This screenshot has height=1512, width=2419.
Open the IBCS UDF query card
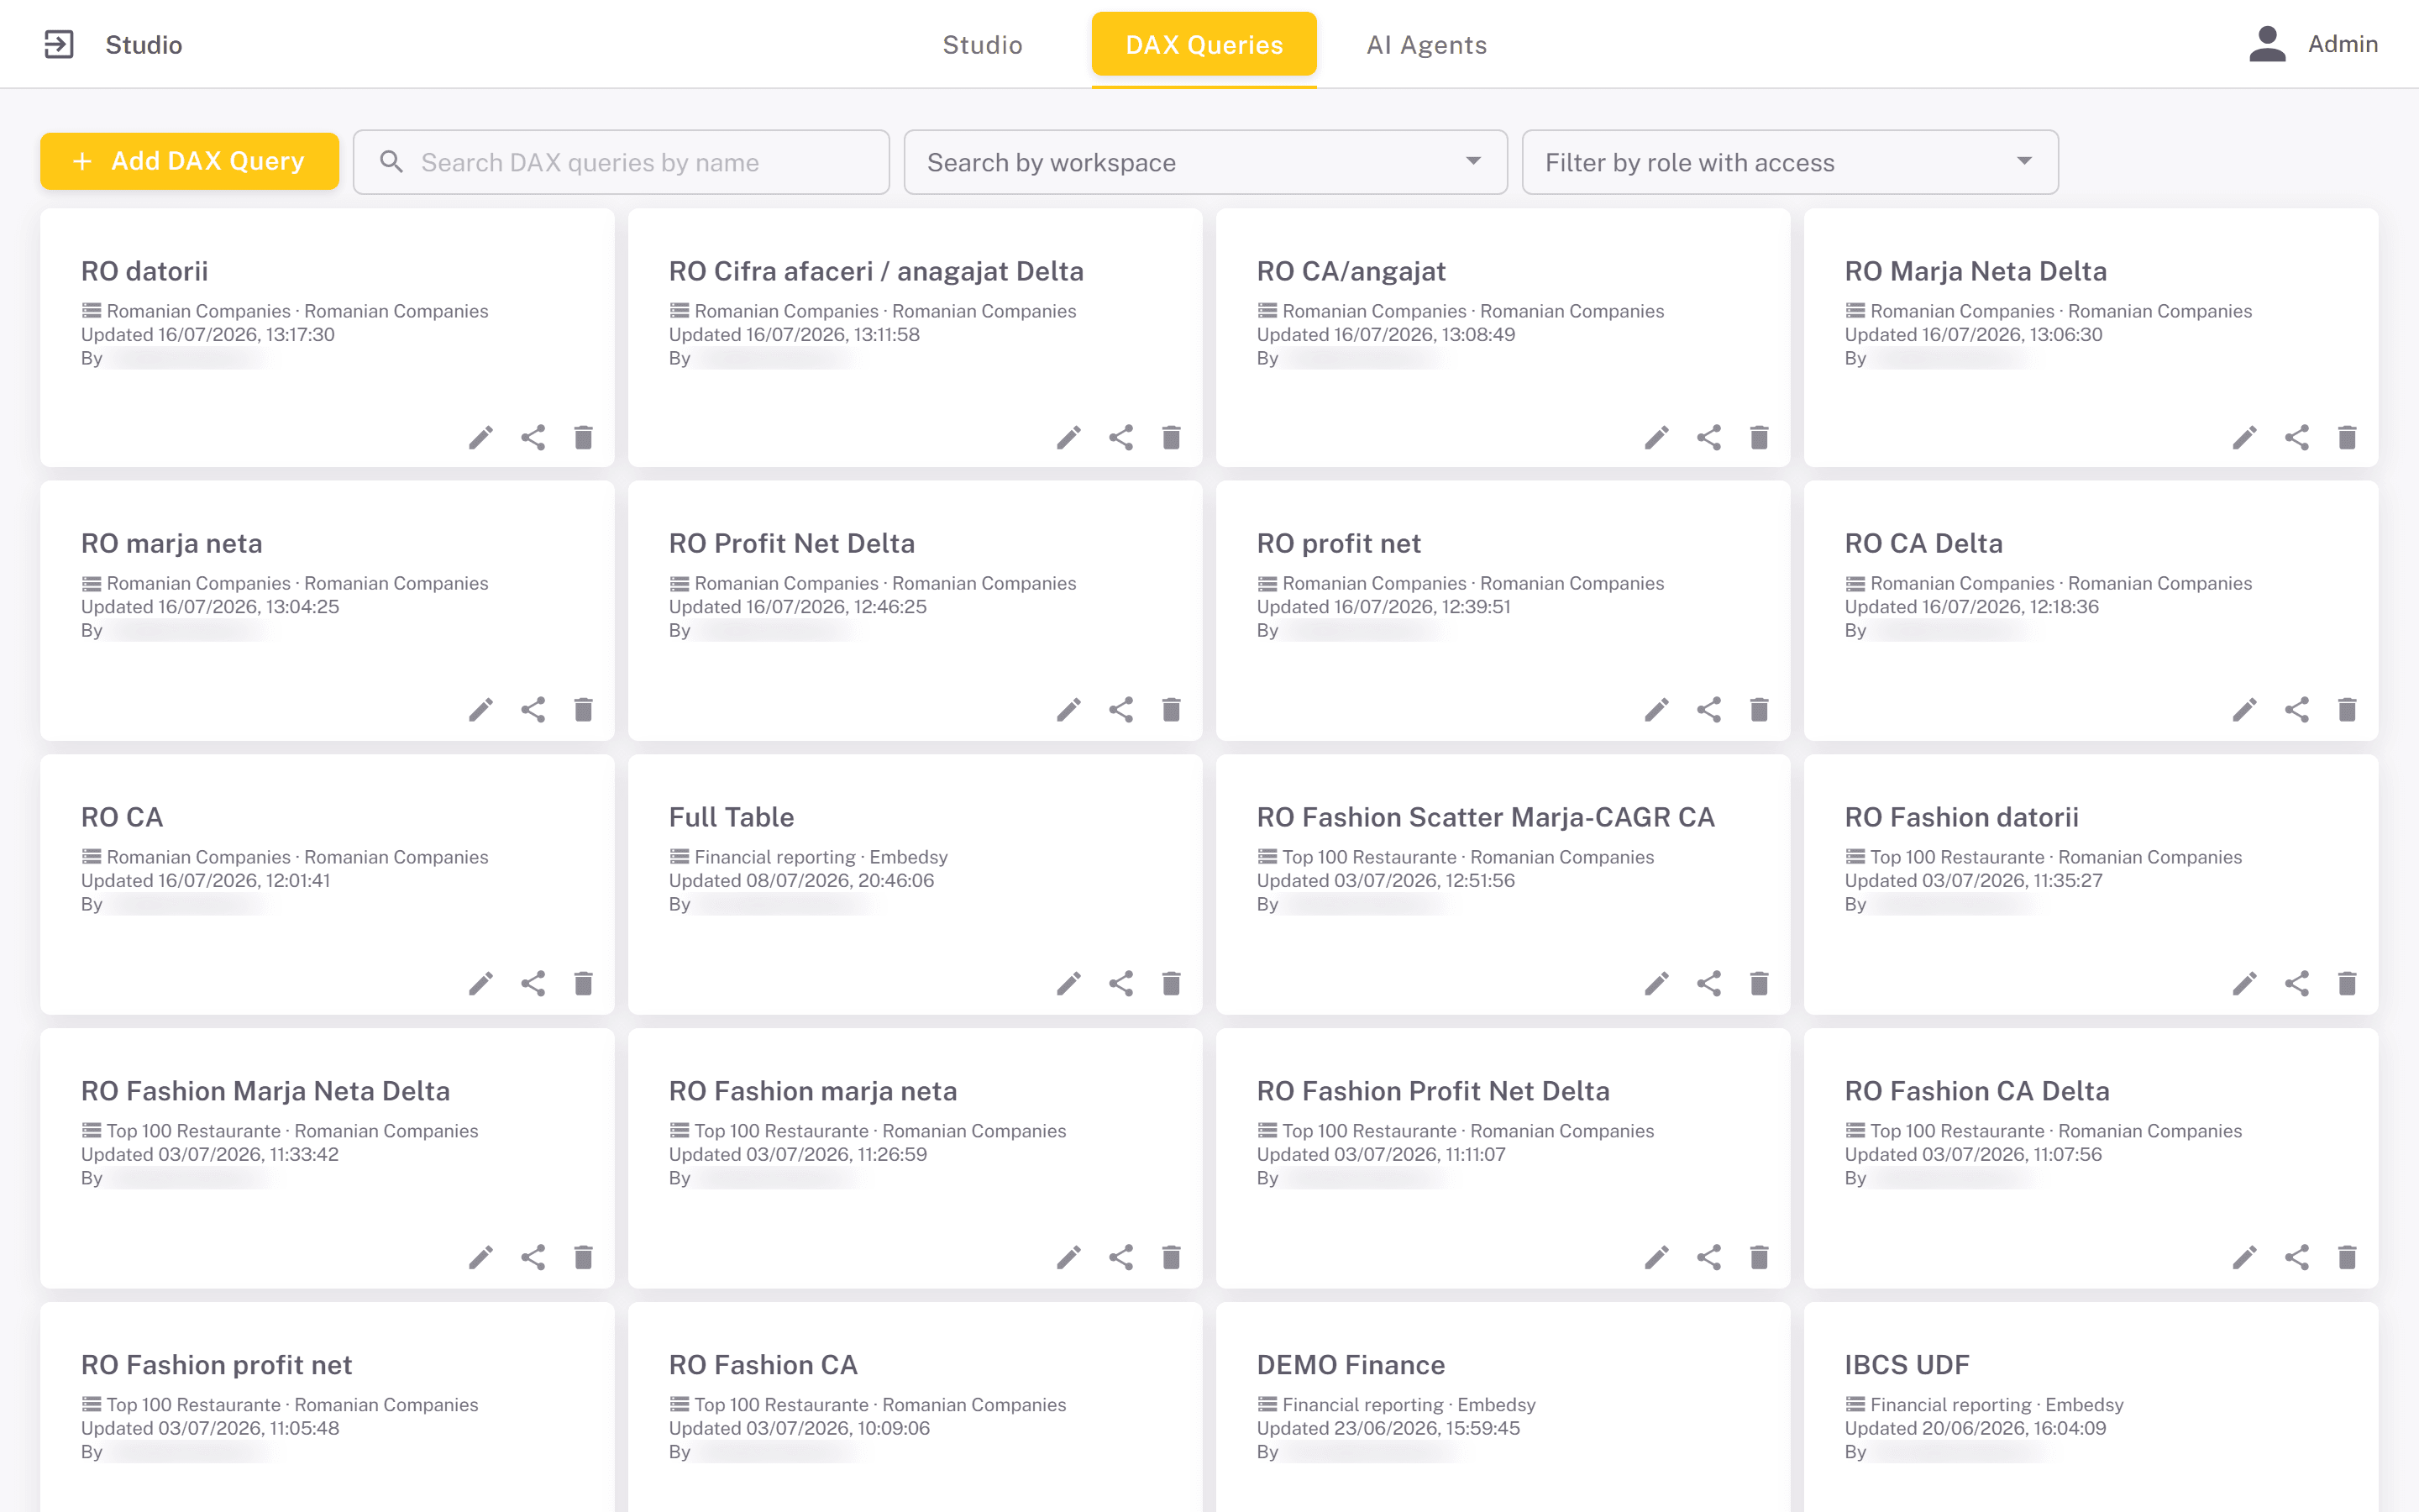coord(2090,1407)
